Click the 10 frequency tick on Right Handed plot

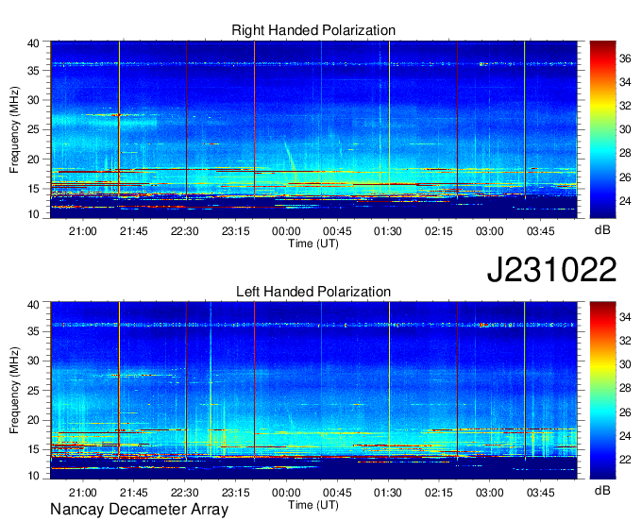pos(34,214)
